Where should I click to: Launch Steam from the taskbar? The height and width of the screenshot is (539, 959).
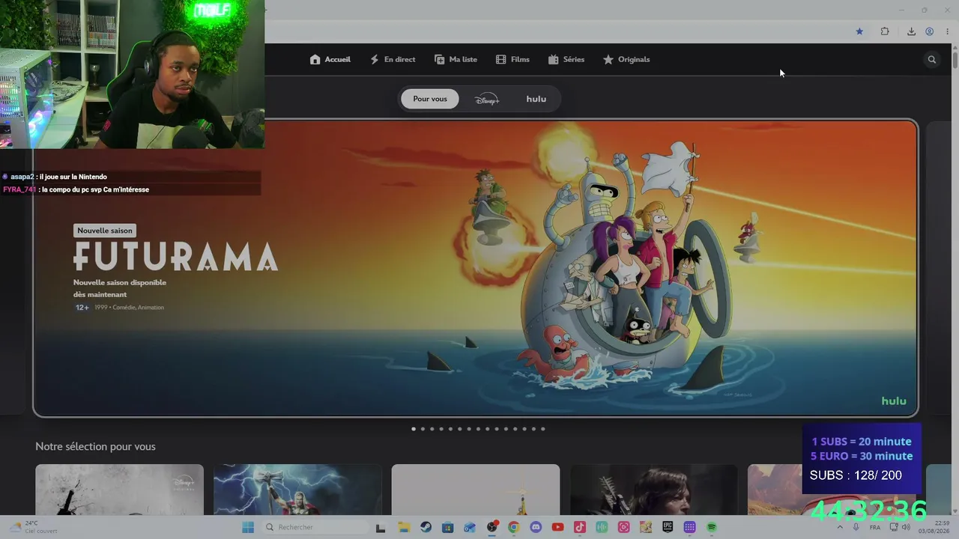426,527
